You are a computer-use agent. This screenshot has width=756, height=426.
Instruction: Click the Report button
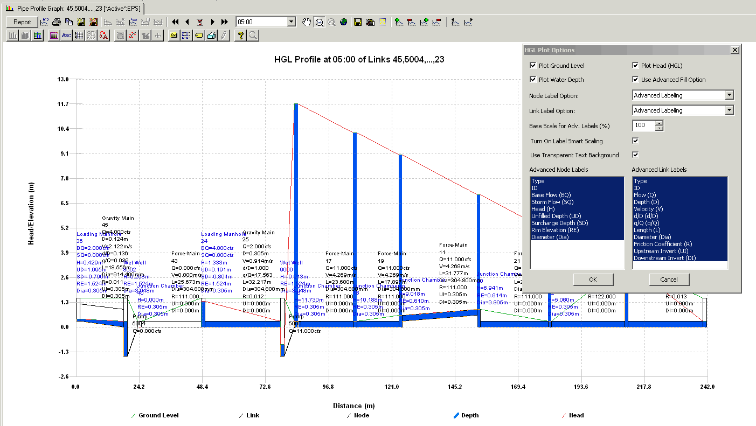pyautogui.click(x=22, y=22)
